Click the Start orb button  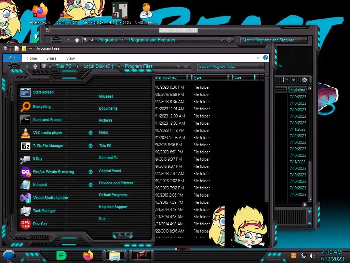point(9,255)
